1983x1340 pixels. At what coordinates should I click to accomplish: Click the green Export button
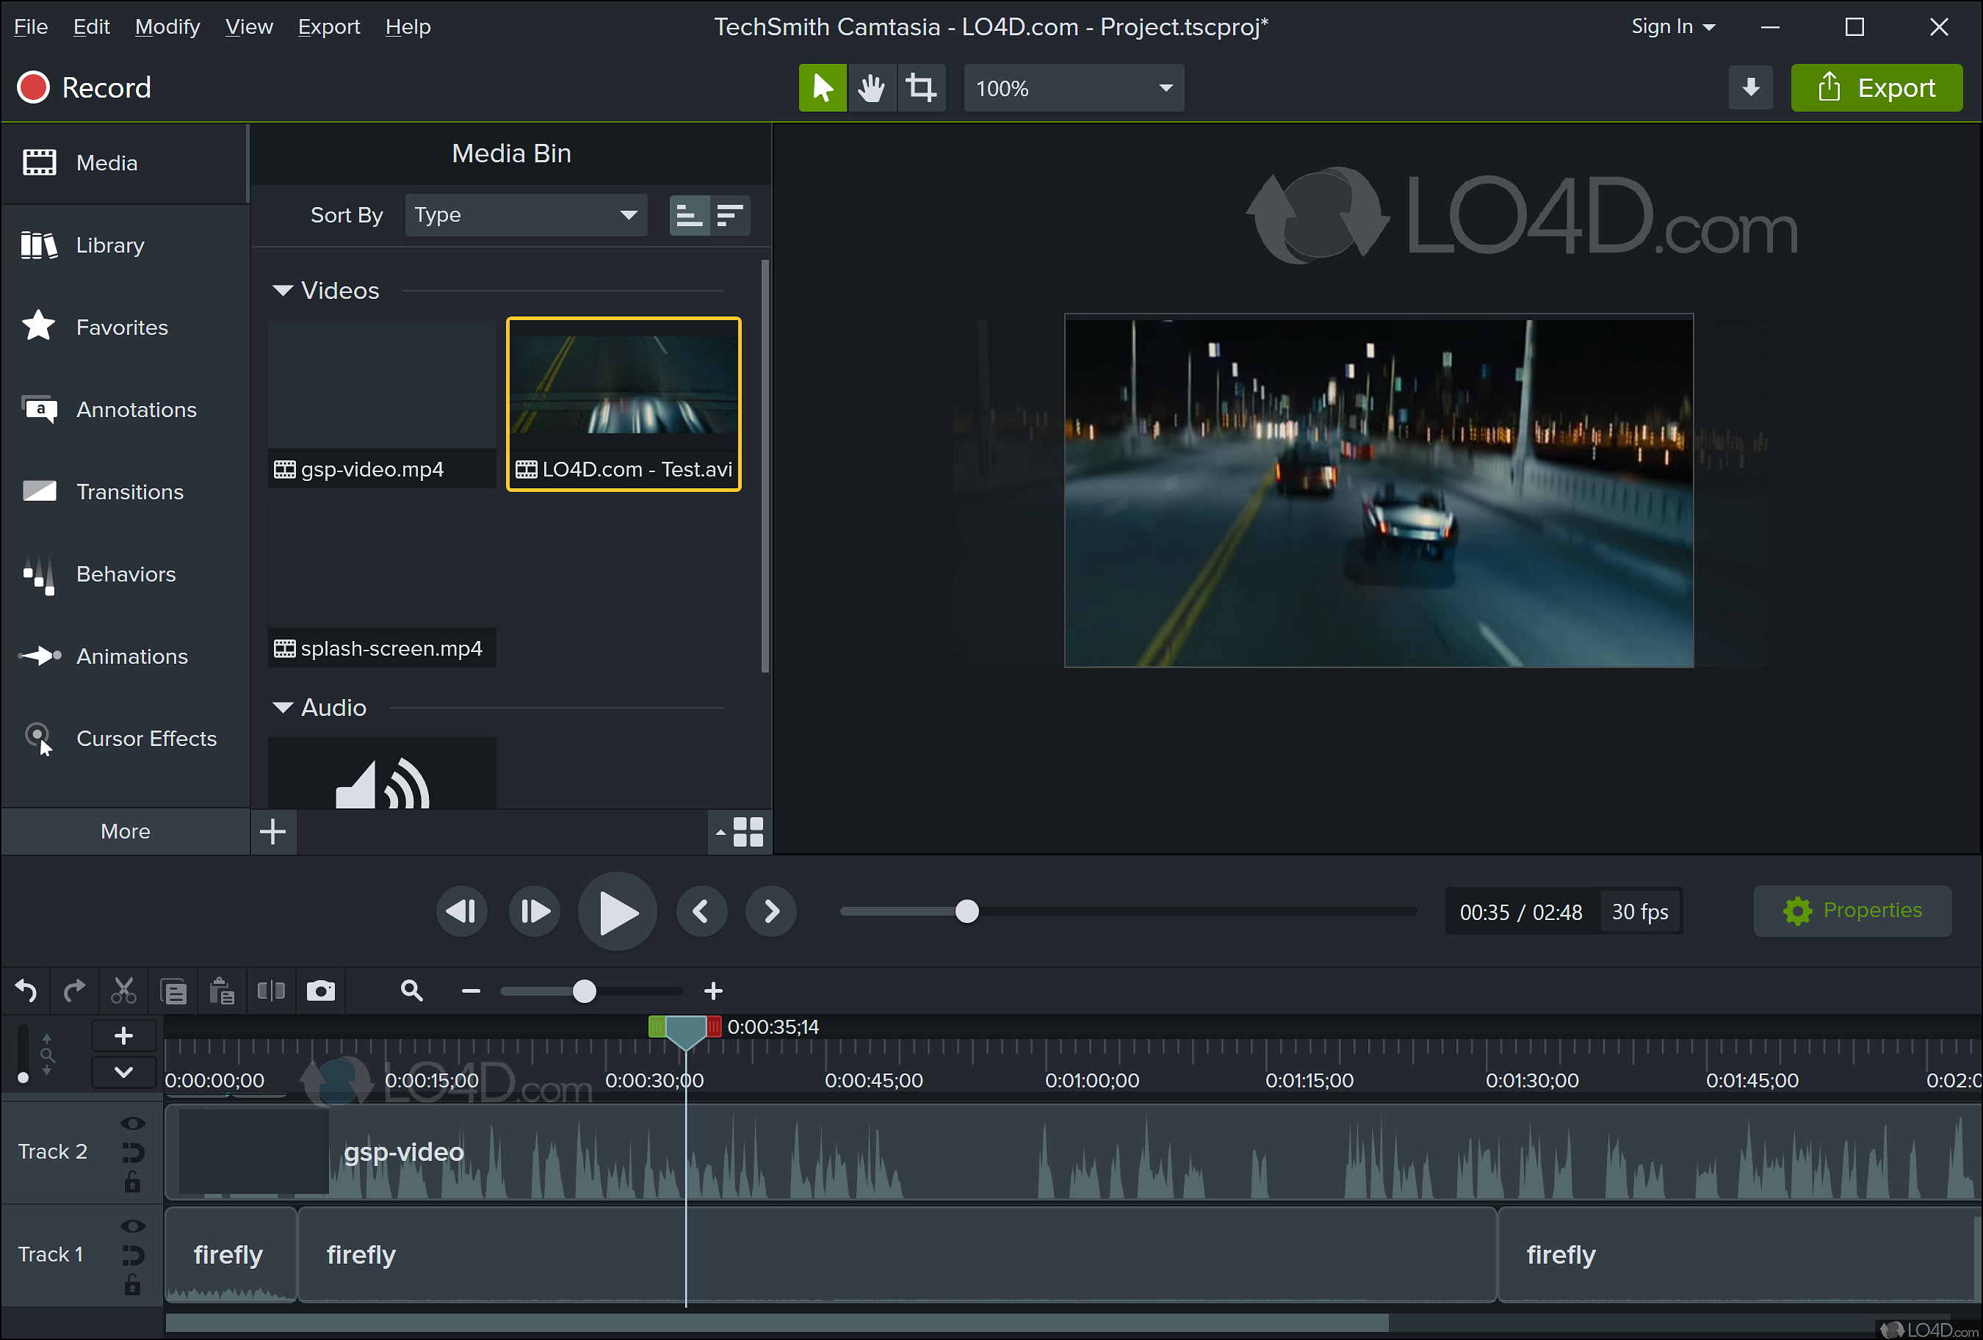click(x=1877, y=88)
